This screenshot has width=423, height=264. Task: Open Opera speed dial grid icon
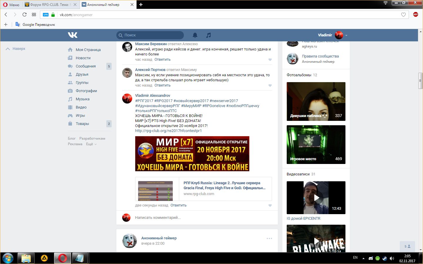point(34,15)
